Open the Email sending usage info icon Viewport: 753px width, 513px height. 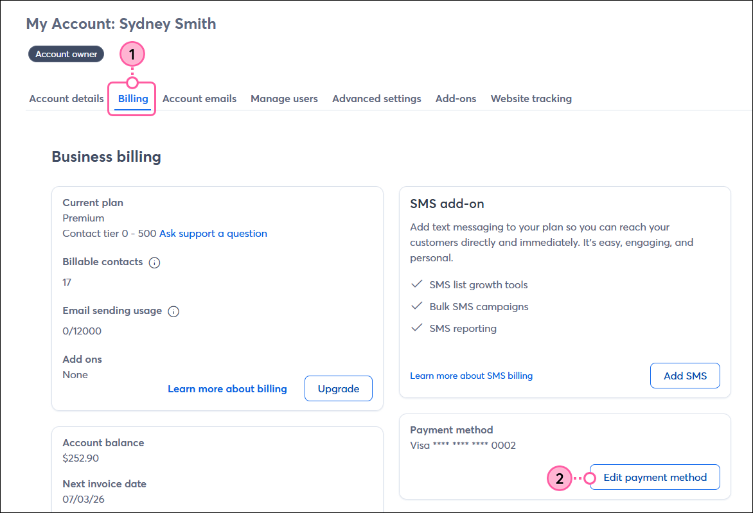173,311
